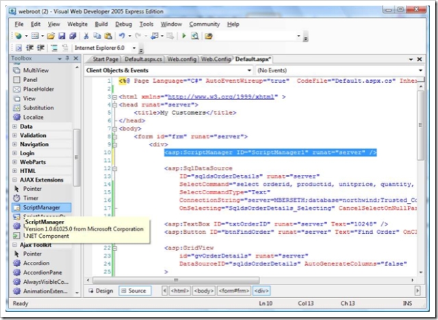The image size is (438, 320).
Task: Click the increase indent icon
Action: pyautogui.click(x=41, y=48)
